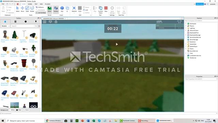Switch to Toolbox Inventory tab

click(x=15, y=22)
